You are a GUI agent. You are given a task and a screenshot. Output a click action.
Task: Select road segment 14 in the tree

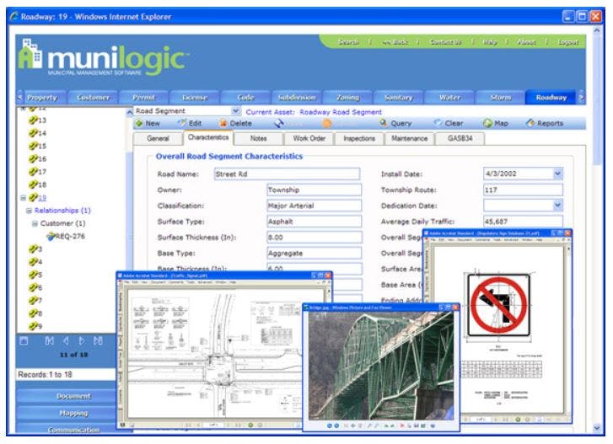pyautogui.click(x=38, y=133)
